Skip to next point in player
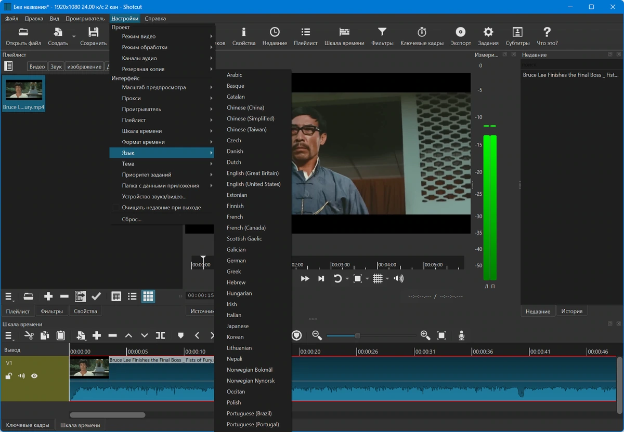The width and height of the screenshot is (624, 432). click(x=321, y=278)
